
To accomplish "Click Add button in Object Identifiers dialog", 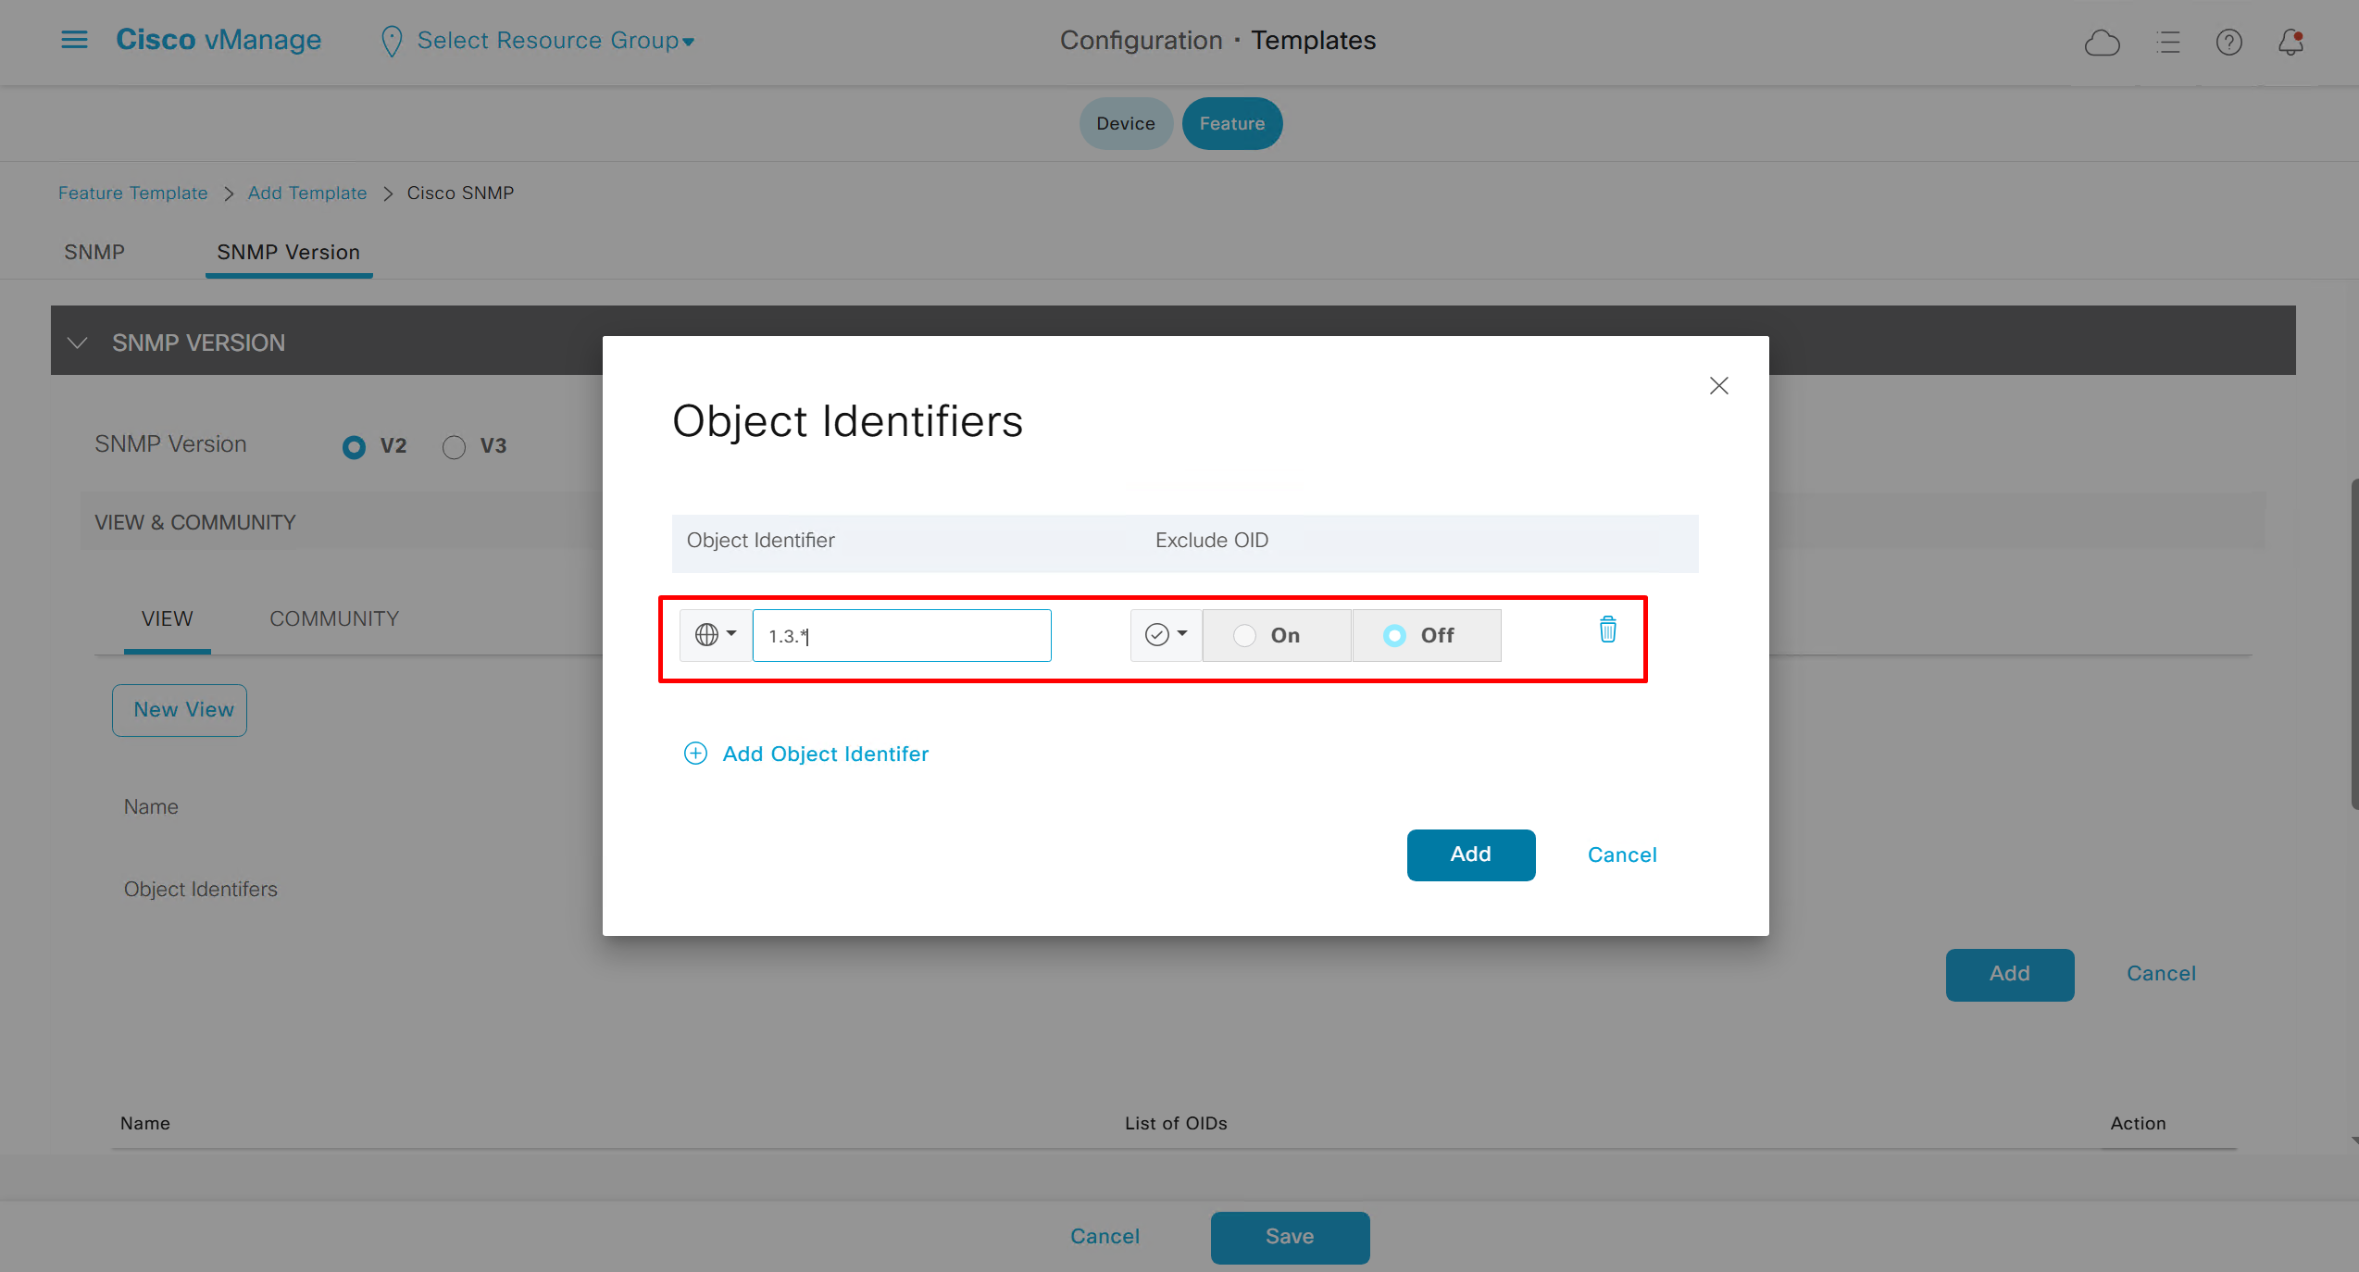I will (1470, 854).
